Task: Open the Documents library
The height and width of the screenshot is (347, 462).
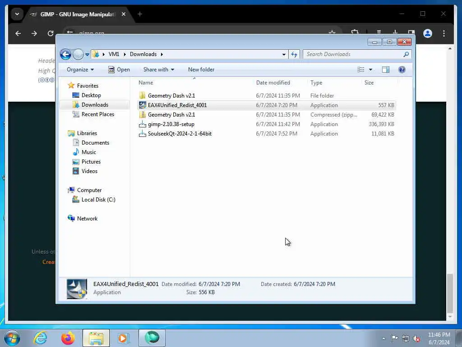Action: click(95, 142)
